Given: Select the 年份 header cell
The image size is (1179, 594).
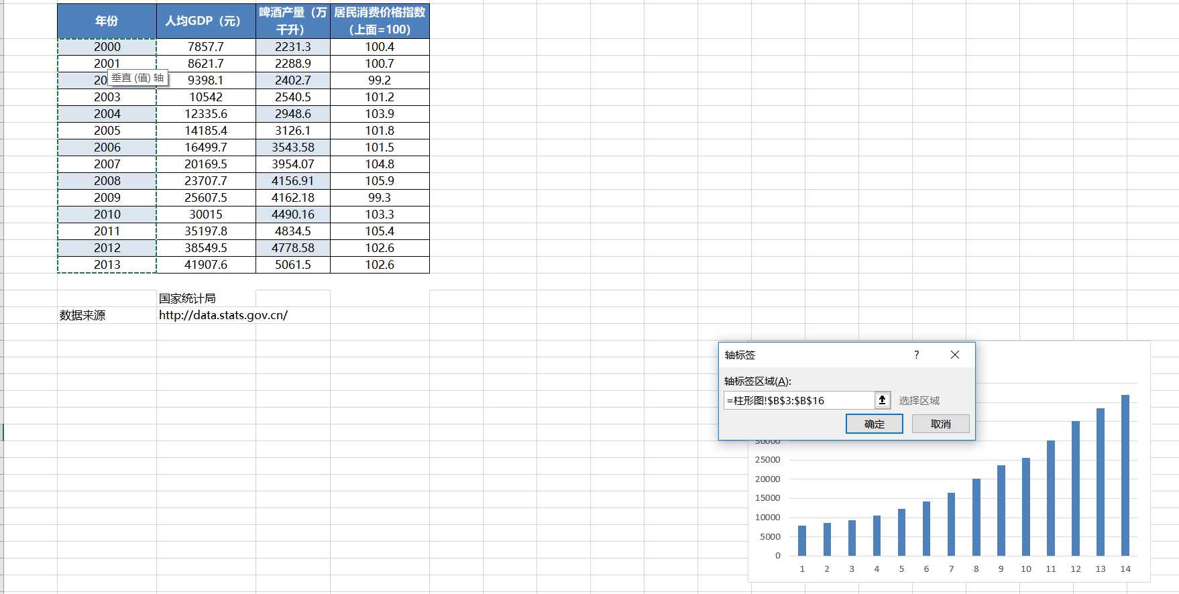Looking at the screenshot, I should pos(107,21).
